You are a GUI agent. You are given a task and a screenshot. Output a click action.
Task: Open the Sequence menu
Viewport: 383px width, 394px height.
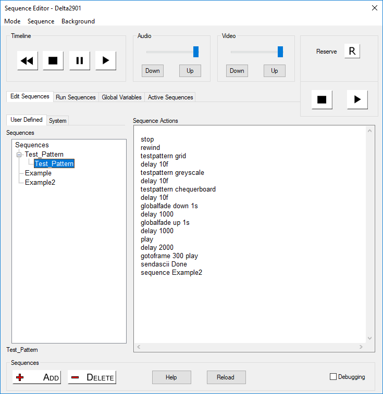coord(41,21)
